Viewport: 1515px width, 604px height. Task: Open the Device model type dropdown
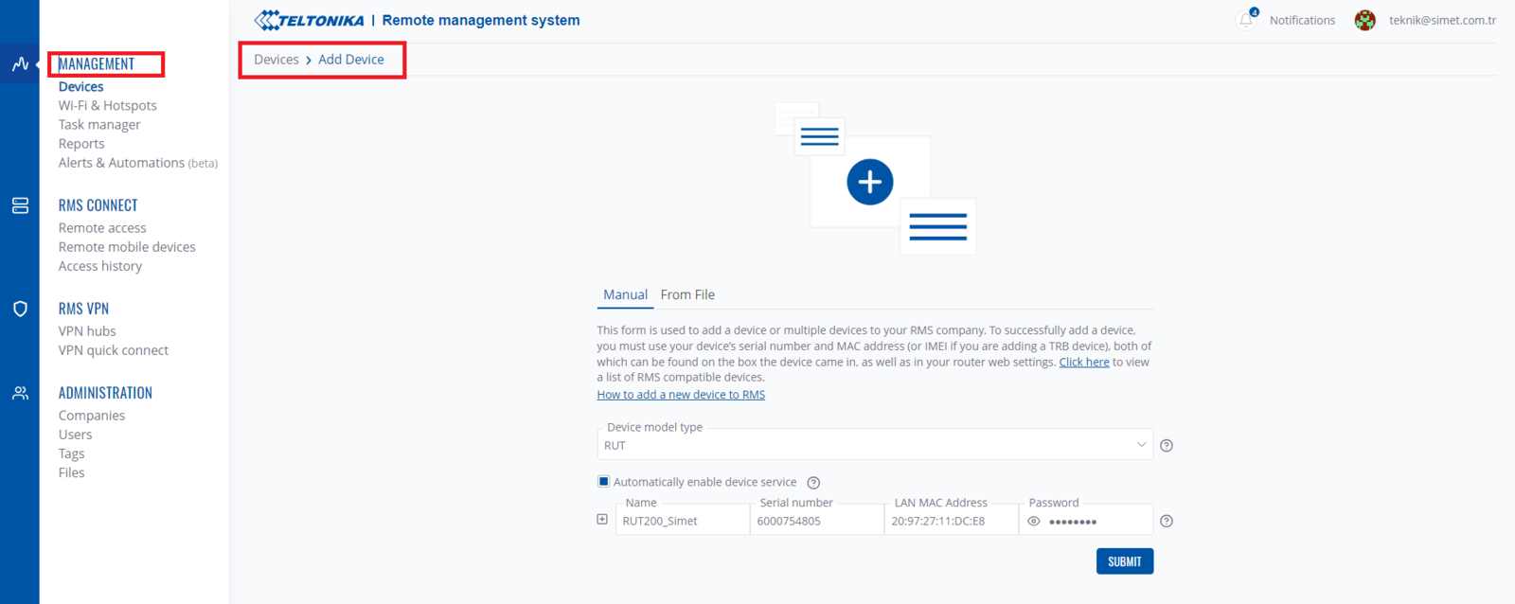pos(874,445)
